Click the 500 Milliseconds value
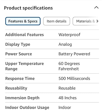The image size is (103, 112). pos(74,78)
